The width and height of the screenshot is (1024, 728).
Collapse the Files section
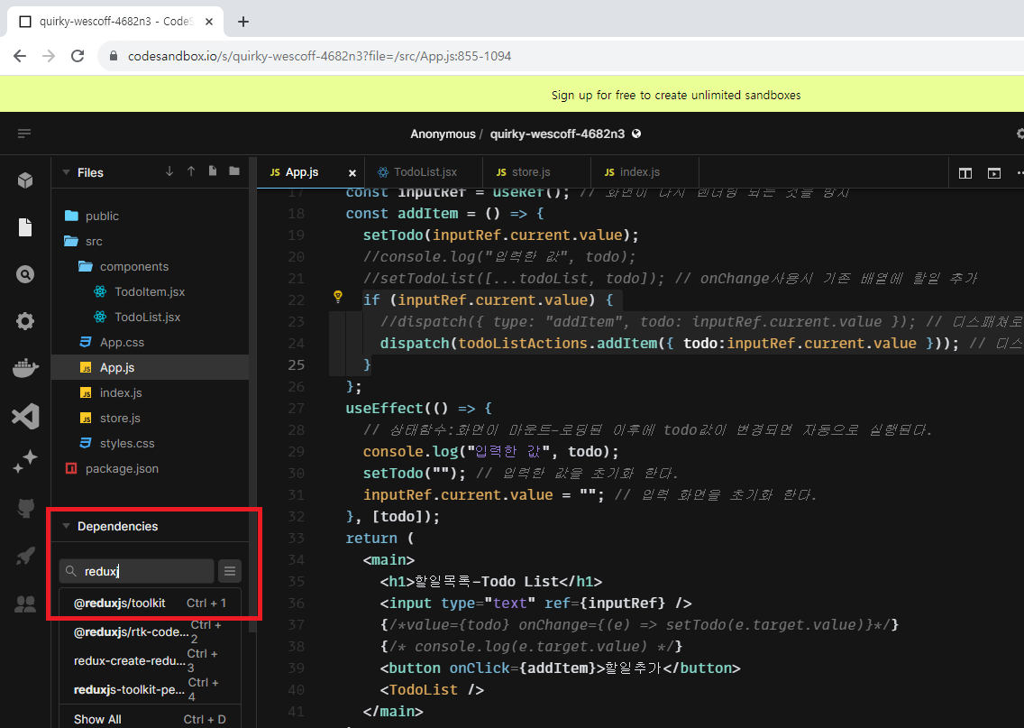tap(66, 172)
